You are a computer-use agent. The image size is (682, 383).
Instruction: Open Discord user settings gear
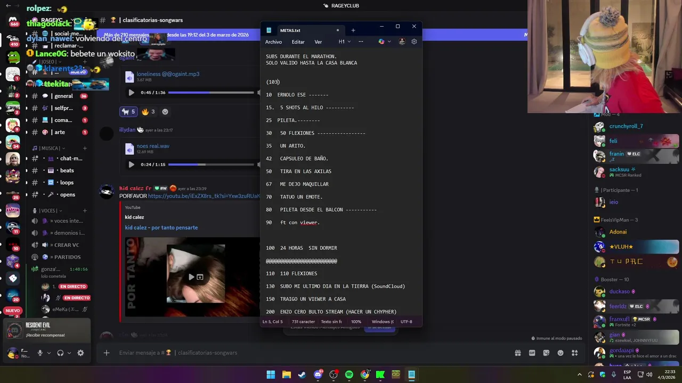[x=80, y=353]
